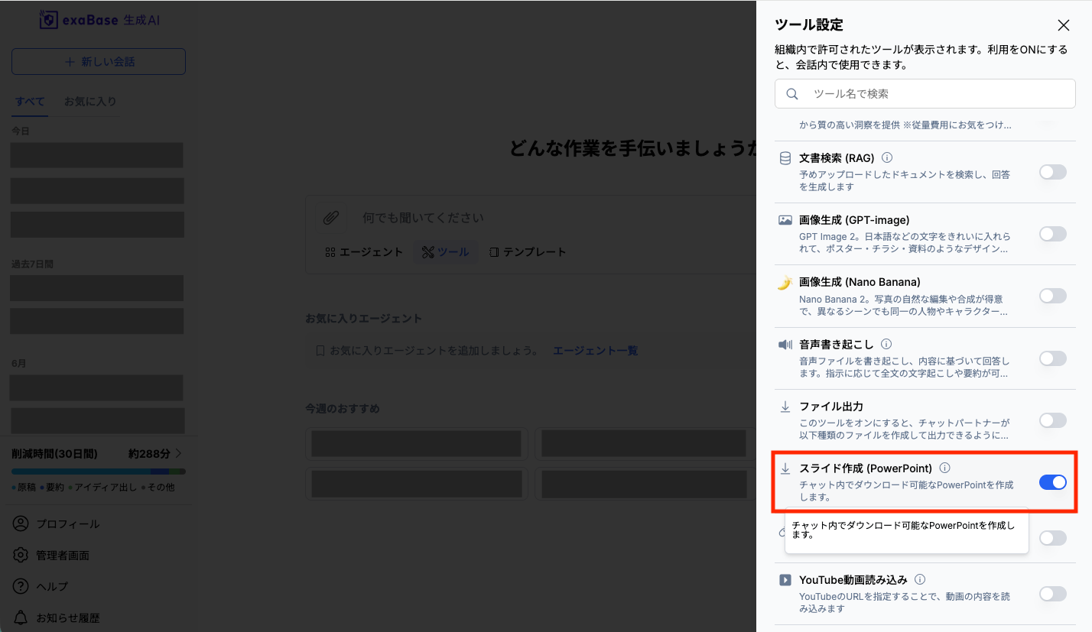Open info icon next to 文書検索 (RAG)
This screenshot has height=632, width=1092.
coord(887,157)
